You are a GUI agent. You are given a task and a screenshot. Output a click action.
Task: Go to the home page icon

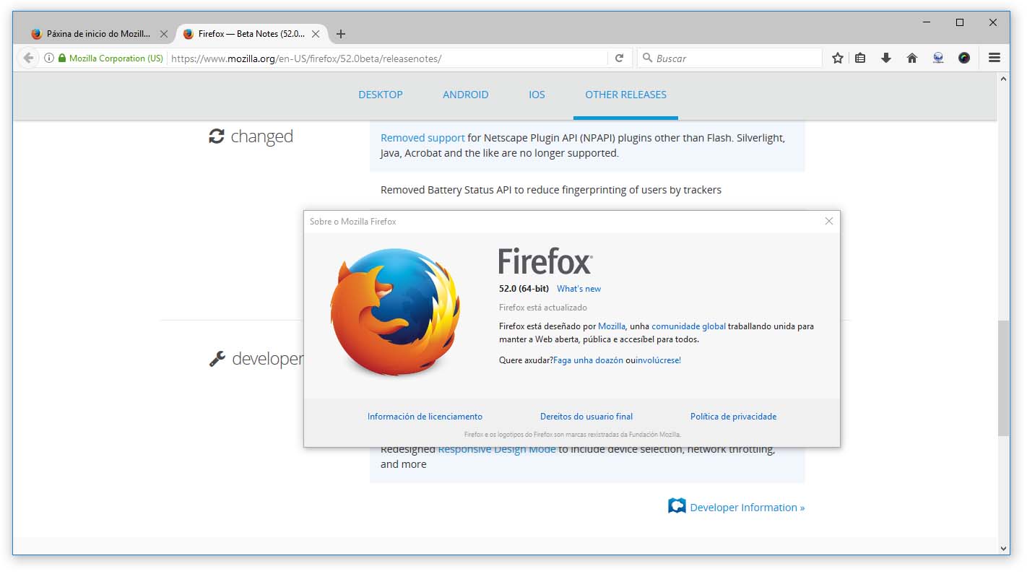(x=912, y=58)
